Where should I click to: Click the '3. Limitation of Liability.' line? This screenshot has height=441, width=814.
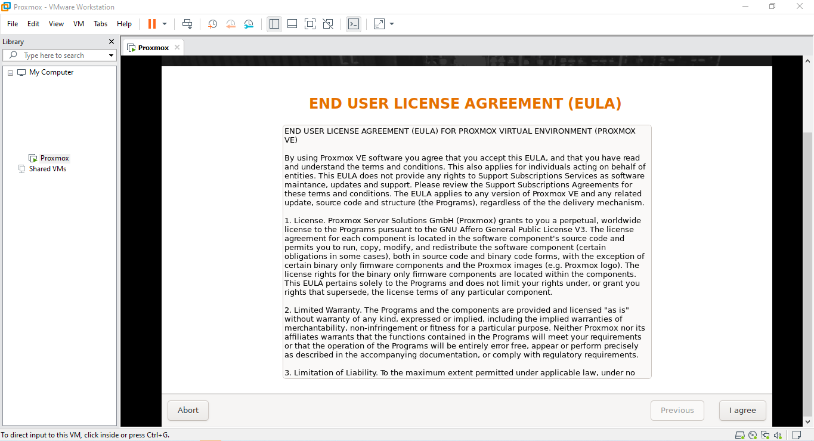tap(460, 373)
